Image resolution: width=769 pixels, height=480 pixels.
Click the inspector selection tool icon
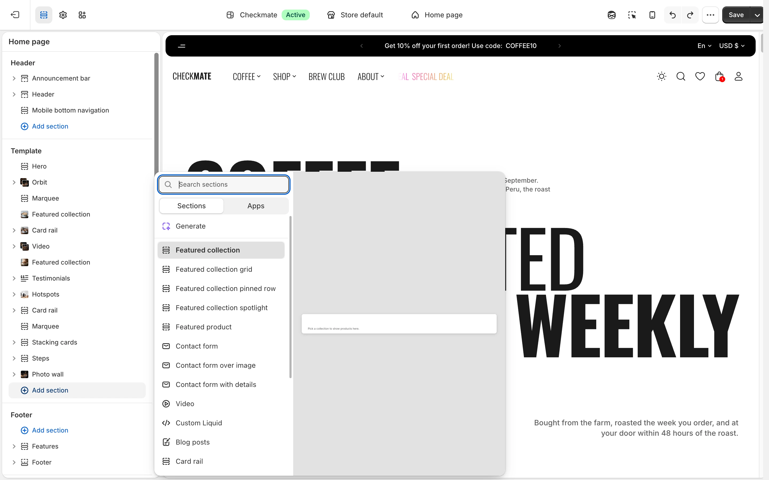[632, 15]
